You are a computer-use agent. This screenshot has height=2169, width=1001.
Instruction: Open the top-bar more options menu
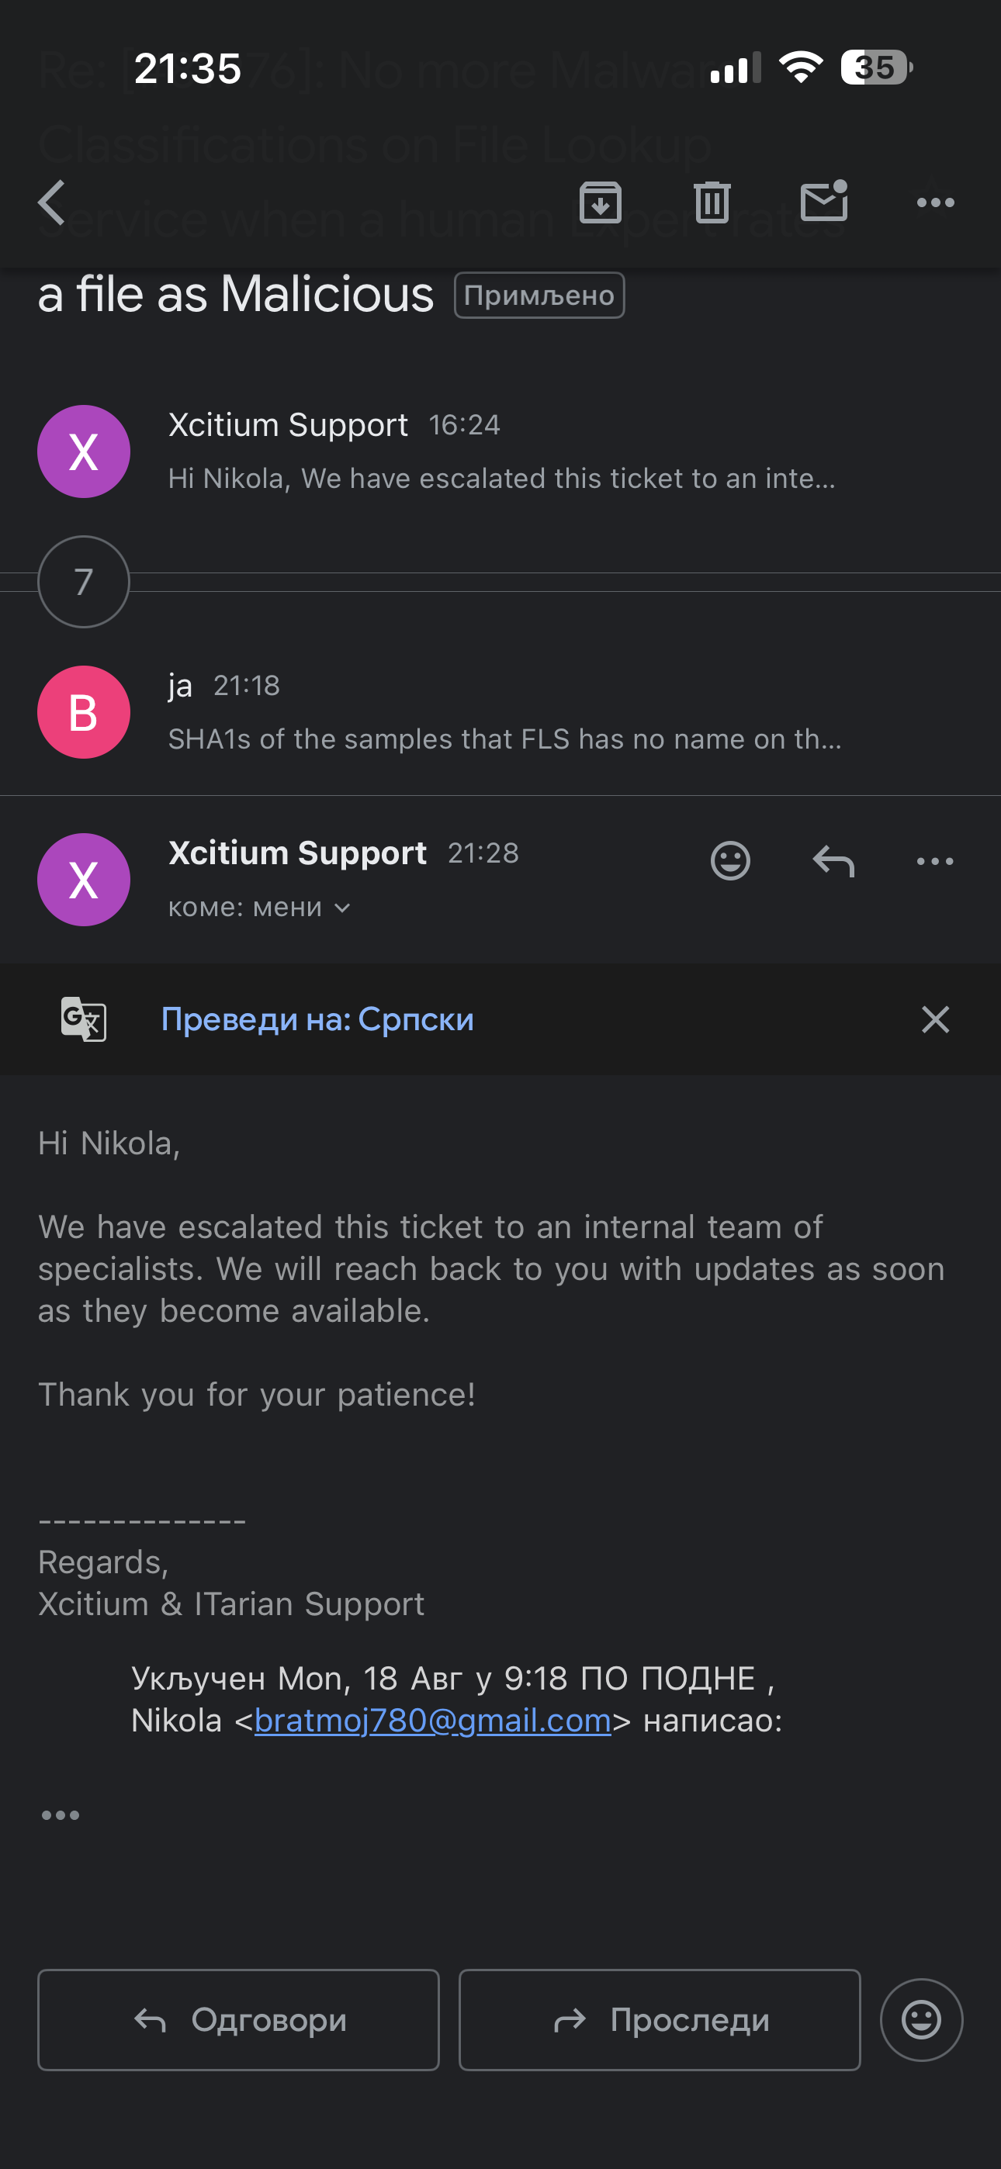(935, 202)
